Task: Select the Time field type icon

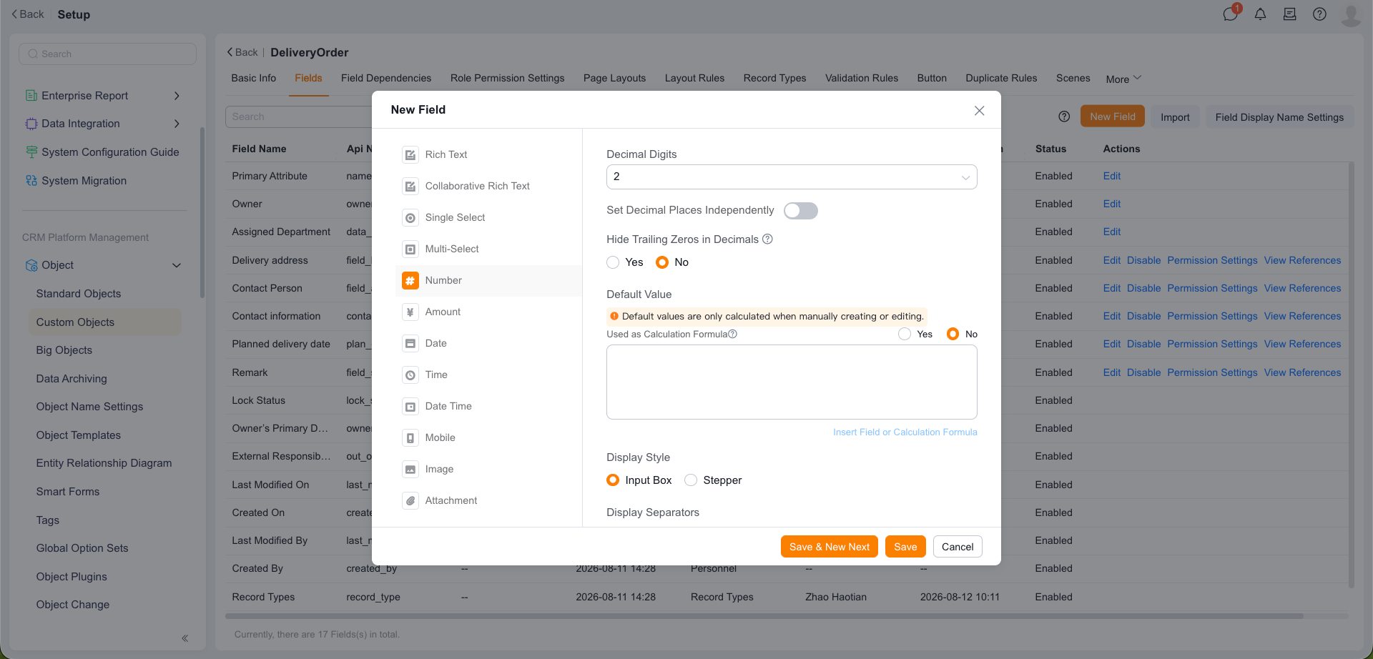Action: [x=410, y=375]
